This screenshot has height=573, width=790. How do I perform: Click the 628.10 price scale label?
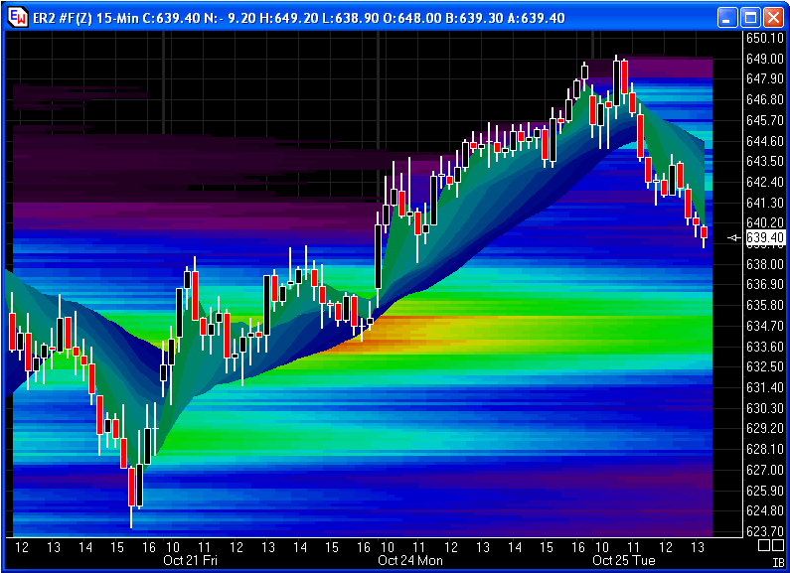coord(765,449)
